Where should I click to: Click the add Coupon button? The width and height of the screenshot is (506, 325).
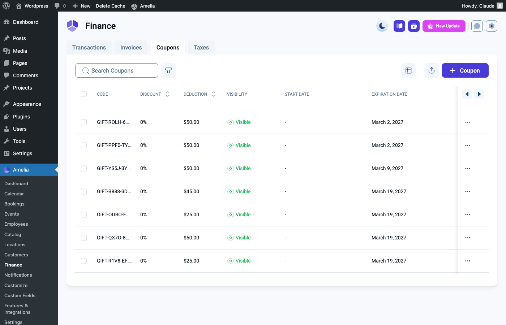[465, 70]
